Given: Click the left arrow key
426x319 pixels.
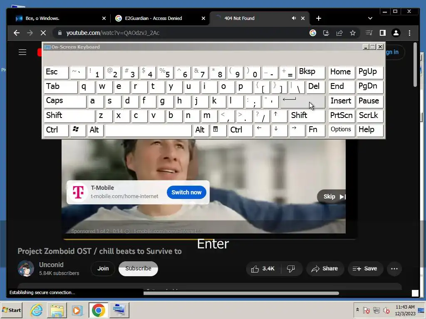Looking at the screenshot, I should (x=262, y=130).
